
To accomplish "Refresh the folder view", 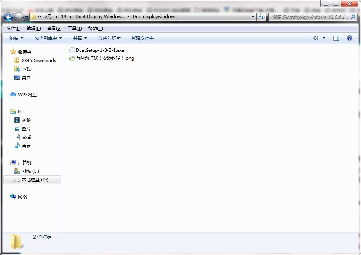I will click(261, 17).
